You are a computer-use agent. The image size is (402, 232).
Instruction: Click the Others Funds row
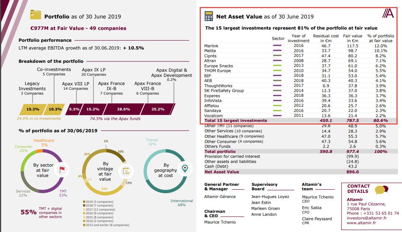coord(301,147)
